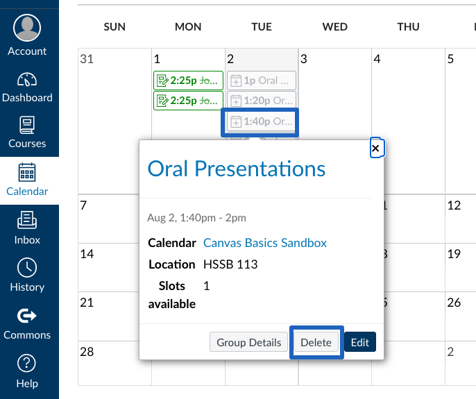Viewport: 476px width, 399px height.
Task: Open the Help question mark icon
Action: click(27, 363)
